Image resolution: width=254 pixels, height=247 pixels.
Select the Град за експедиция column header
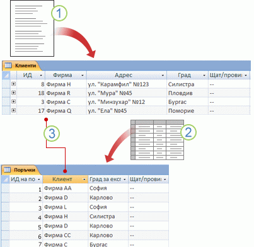(108, 179)
